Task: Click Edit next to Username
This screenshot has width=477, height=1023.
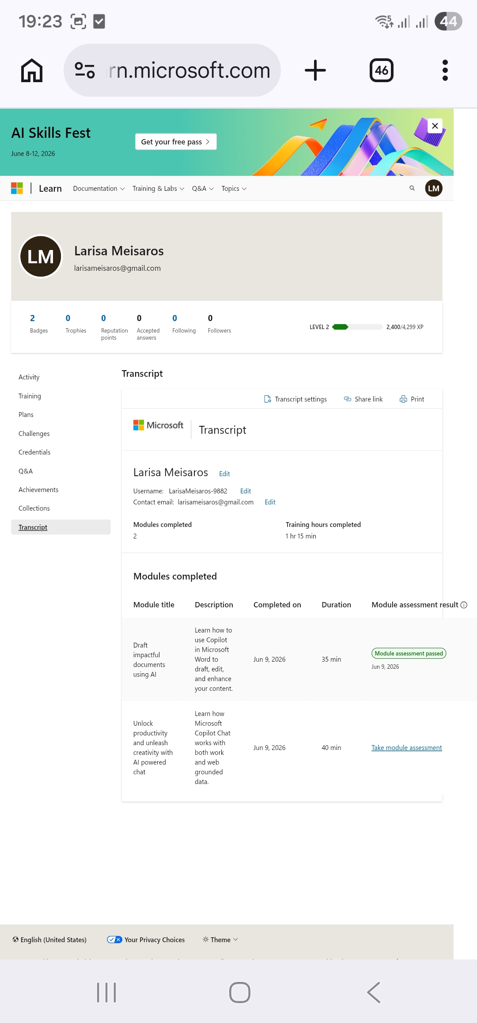Action: (x=246, y=491)
